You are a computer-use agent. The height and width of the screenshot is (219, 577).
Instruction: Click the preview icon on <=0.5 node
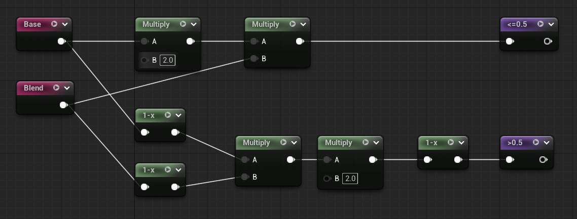(x=540, y=24)
